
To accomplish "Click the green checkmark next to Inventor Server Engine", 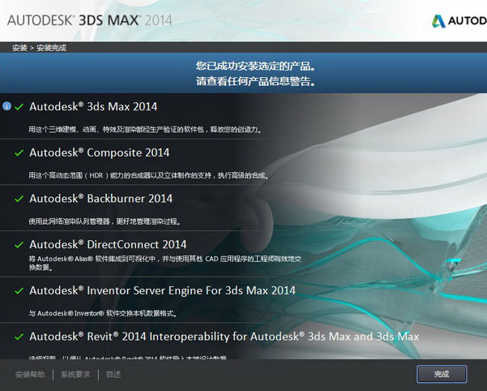I will (x=19, y=291).
